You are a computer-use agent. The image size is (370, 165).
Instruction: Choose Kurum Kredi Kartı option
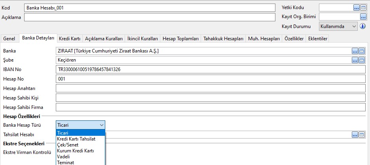click(80, 151)
